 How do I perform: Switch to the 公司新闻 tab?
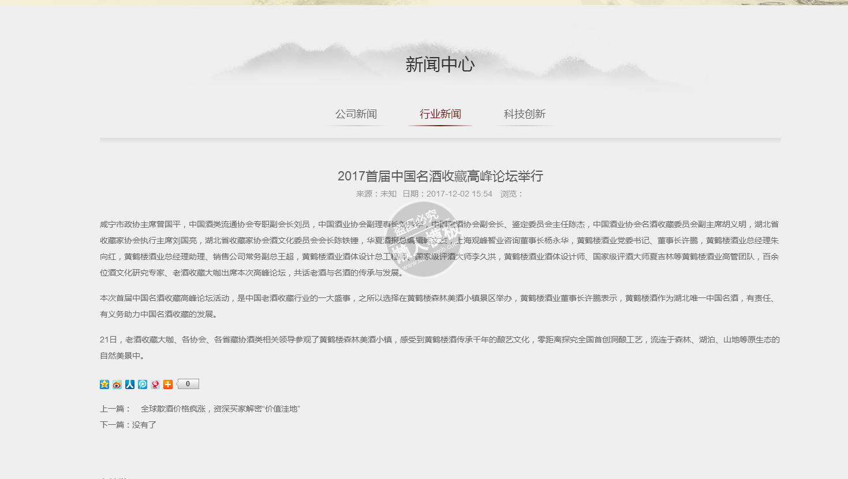coord(356,114)
